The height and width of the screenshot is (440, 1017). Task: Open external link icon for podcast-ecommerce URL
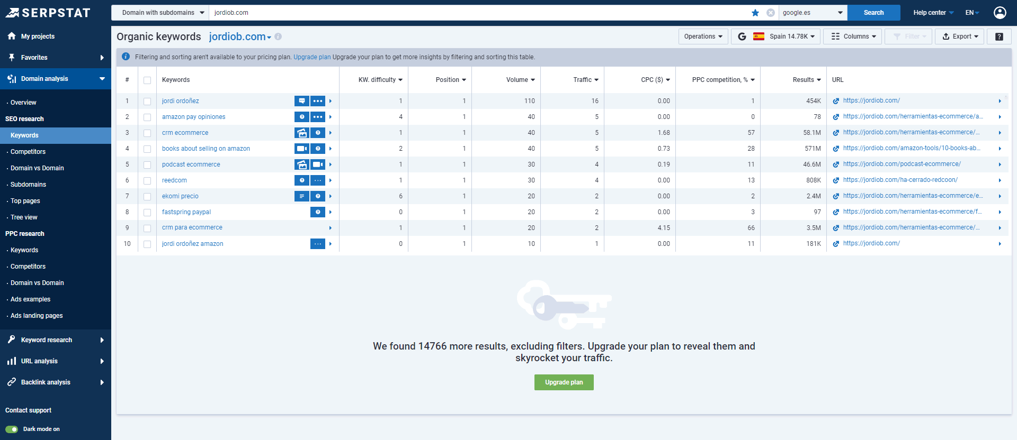(x=836, y=164)
